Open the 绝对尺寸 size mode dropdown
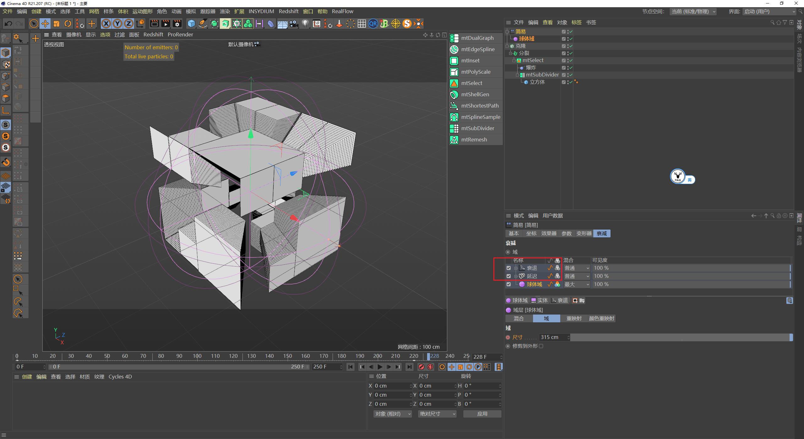The height and width of the screenshot is (439, 804). tap(437, 414)
